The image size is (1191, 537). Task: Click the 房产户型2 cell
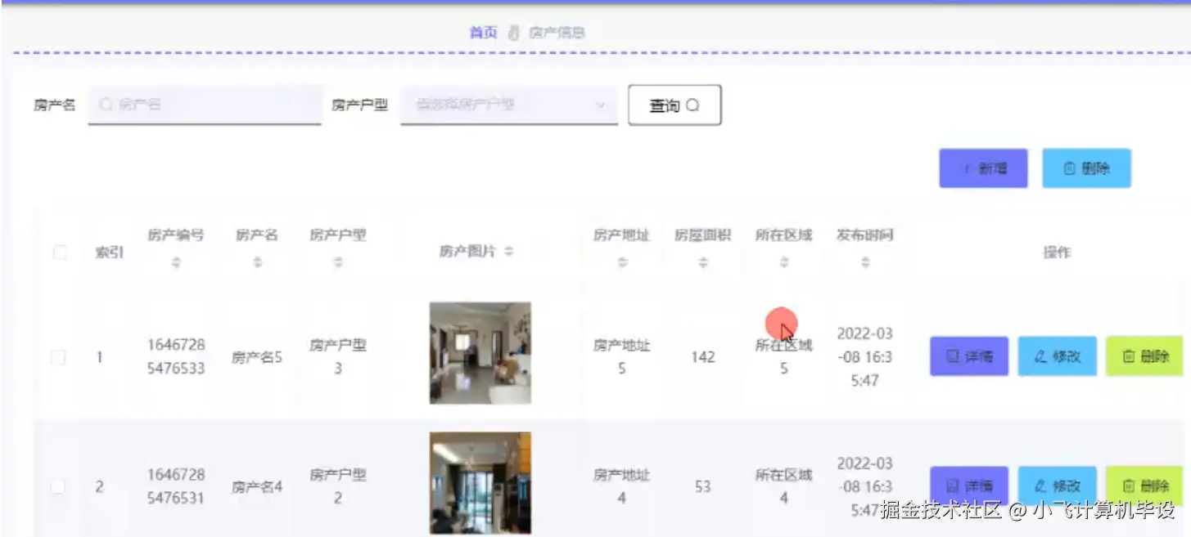[x=337, y=486]
